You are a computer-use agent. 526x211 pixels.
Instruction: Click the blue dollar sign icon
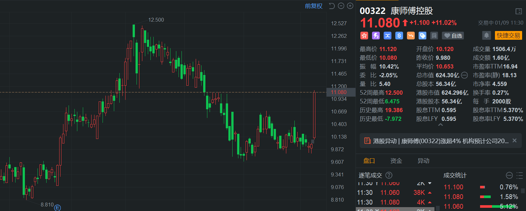click(x=399, y=36)
